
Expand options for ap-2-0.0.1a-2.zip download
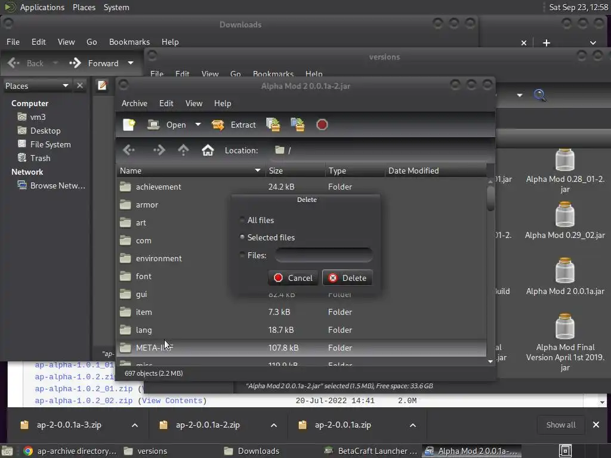pos(274,425)
